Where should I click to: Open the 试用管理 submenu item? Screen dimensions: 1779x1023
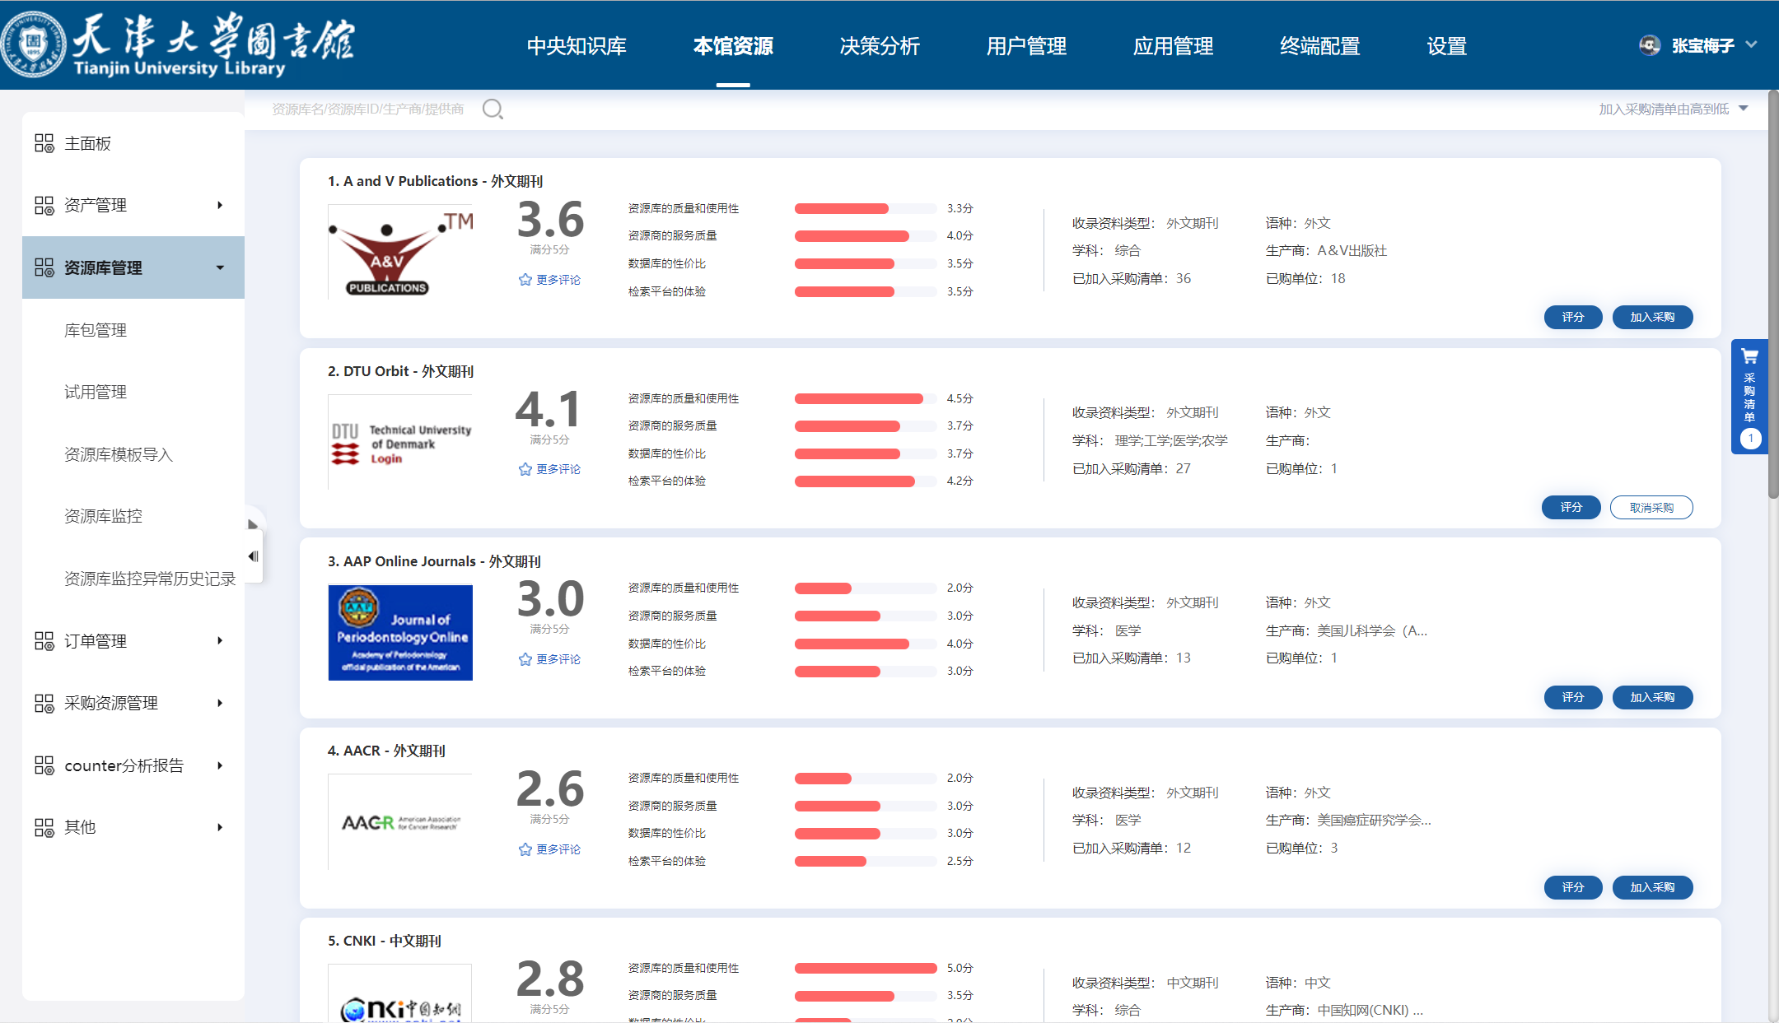[x=96, y=392]
